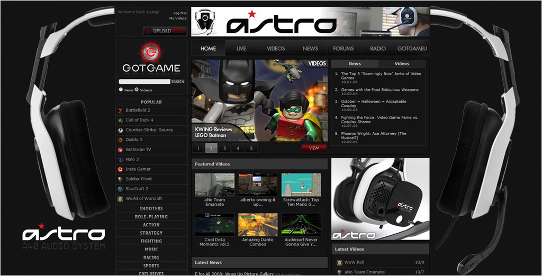Click the Battlefield 2 game icon
This screenshot has width=542, height=276.
(120, 111)
